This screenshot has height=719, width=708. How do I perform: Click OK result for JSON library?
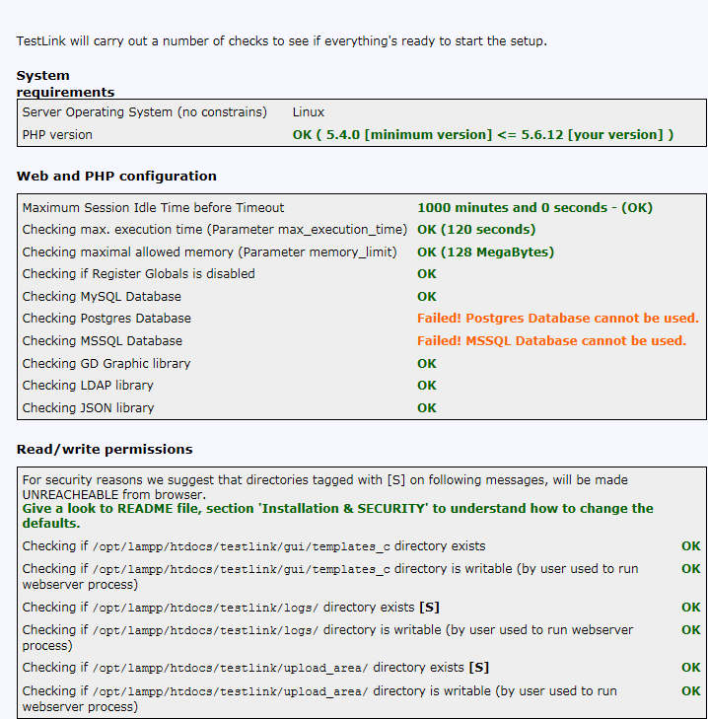tap(426, 408)
